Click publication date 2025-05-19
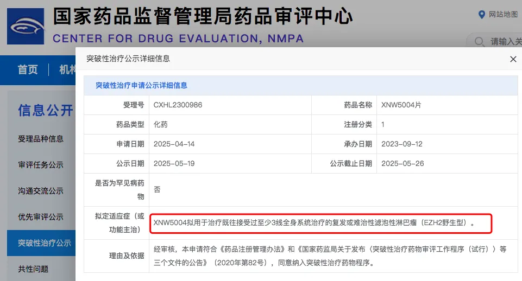 pyautogui.click(x=174, y=164)
